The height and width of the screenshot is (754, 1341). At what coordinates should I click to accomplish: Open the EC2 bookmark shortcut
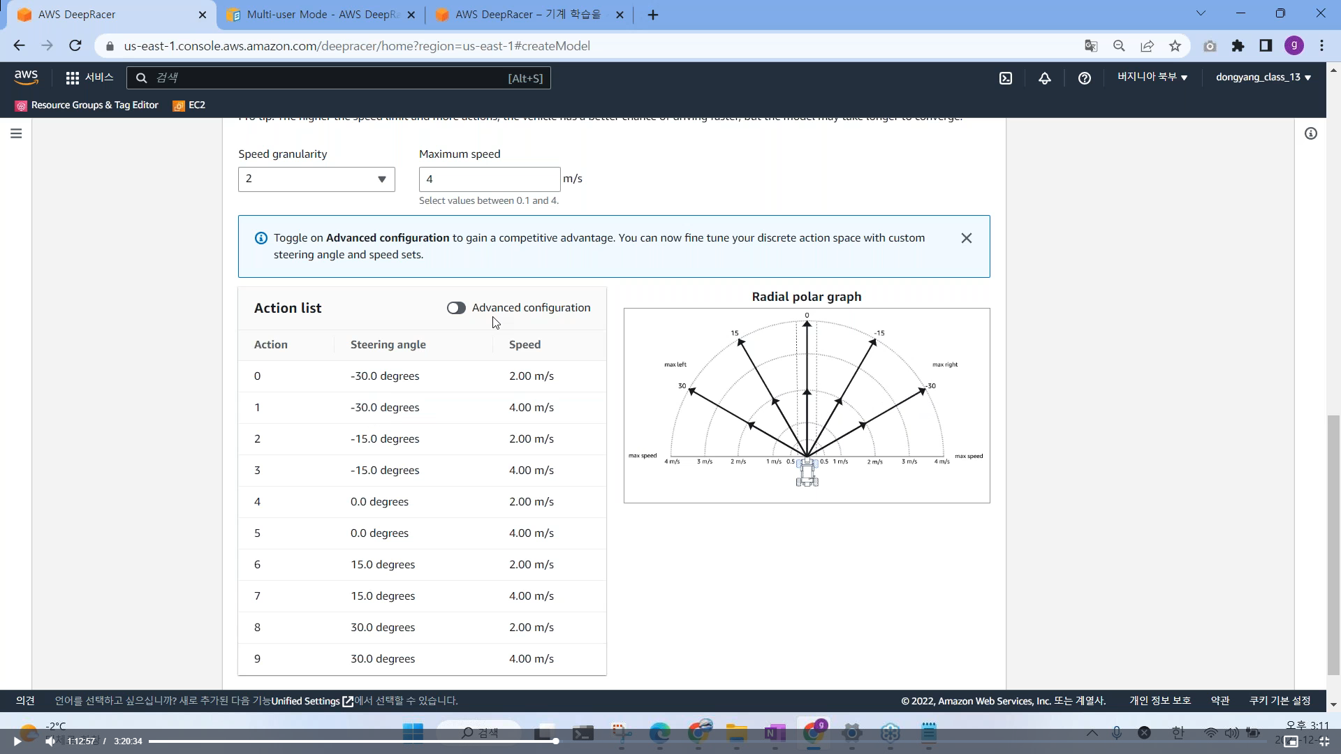[189, 105]
